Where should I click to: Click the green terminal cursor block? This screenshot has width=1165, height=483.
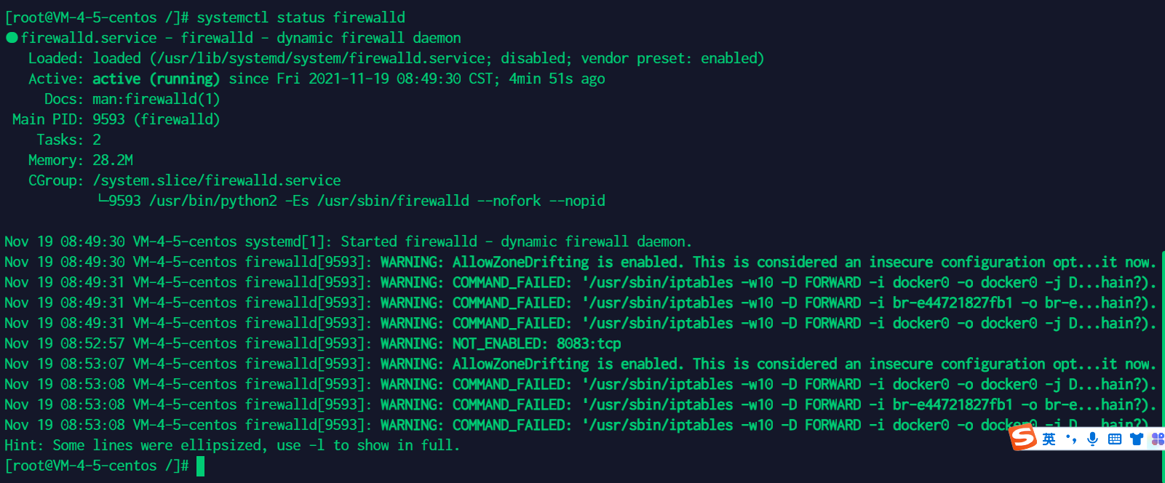200,466
